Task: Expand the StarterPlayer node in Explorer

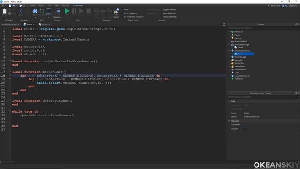Action: pos(229,66)
